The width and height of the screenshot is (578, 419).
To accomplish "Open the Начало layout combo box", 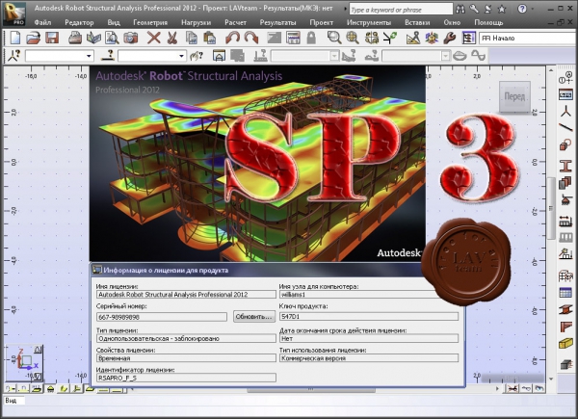I will [528, 38].
